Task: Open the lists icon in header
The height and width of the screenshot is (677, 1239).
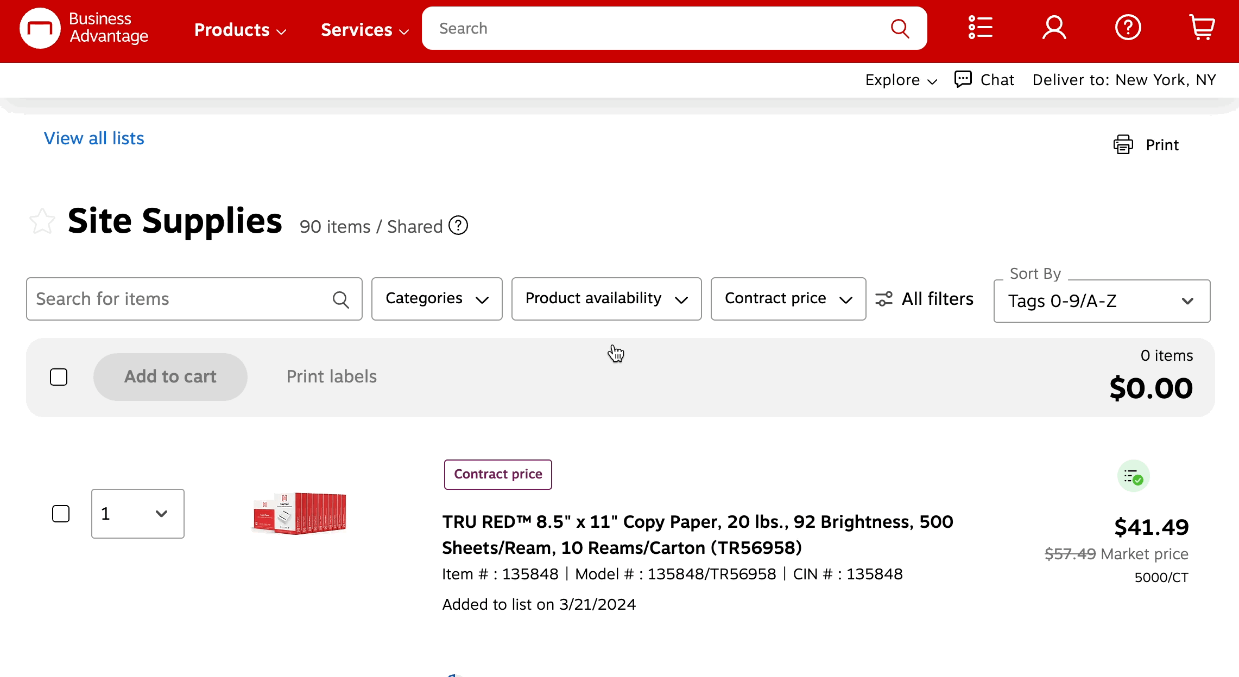Action: click(980, 28)
